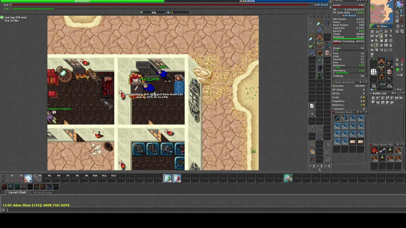Screen dimensions: 406x228
Task: Click the Skills panel scrollbar
Action: 366,41
